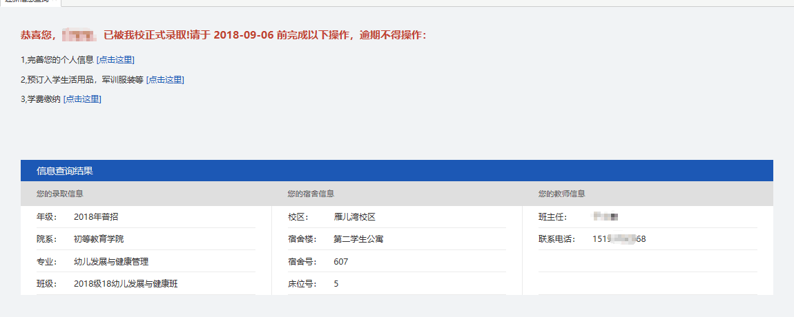Click the 2018-09-06 deadline in red heading
The image size is (794, 317).
pyautogui.click(x=244, y=35)
